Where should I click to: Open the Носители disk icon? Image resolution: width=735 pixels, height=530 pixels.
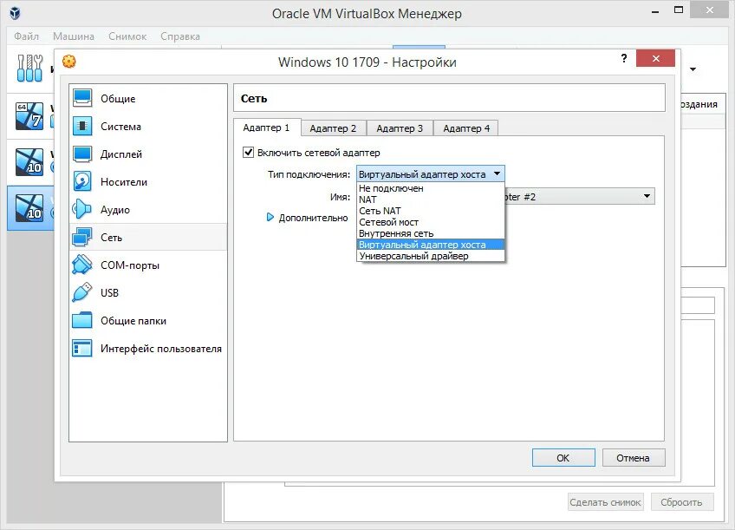pyautogui.click(x=82, y=181)
